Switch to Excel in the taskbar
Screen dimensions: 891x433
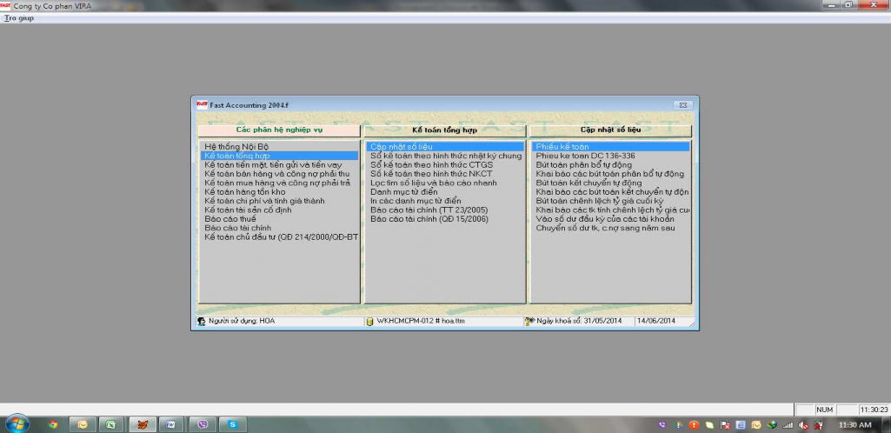click(x=110, y=424)
